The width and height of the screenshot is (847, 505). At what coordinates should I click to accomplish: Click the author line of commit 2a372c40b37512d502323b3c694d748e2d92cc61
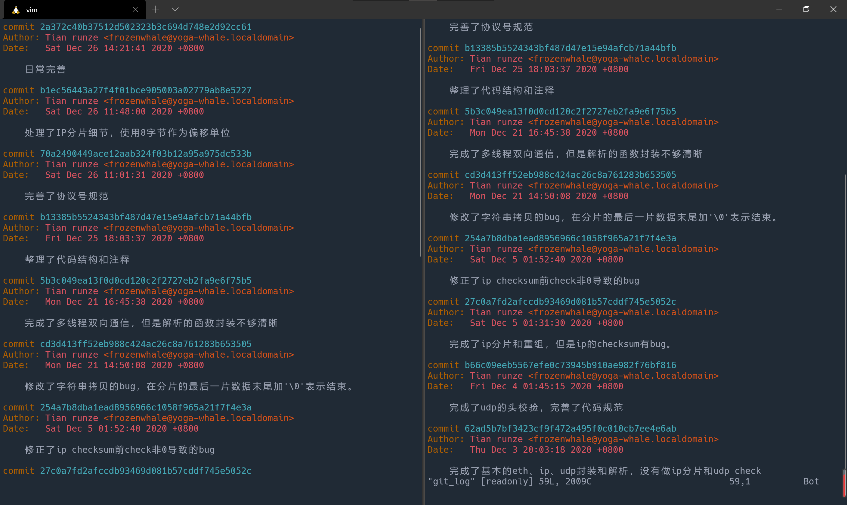pos(149,37)
